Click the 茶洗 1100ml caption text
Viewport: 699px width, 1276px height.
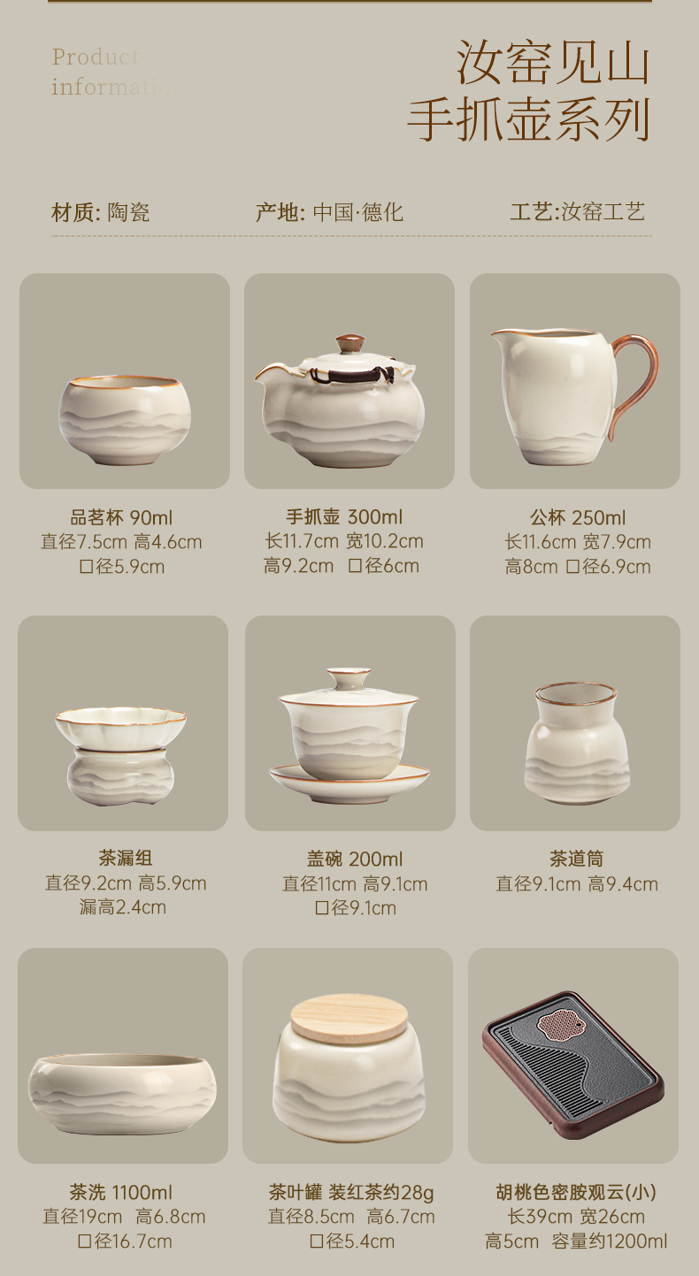121,1192
